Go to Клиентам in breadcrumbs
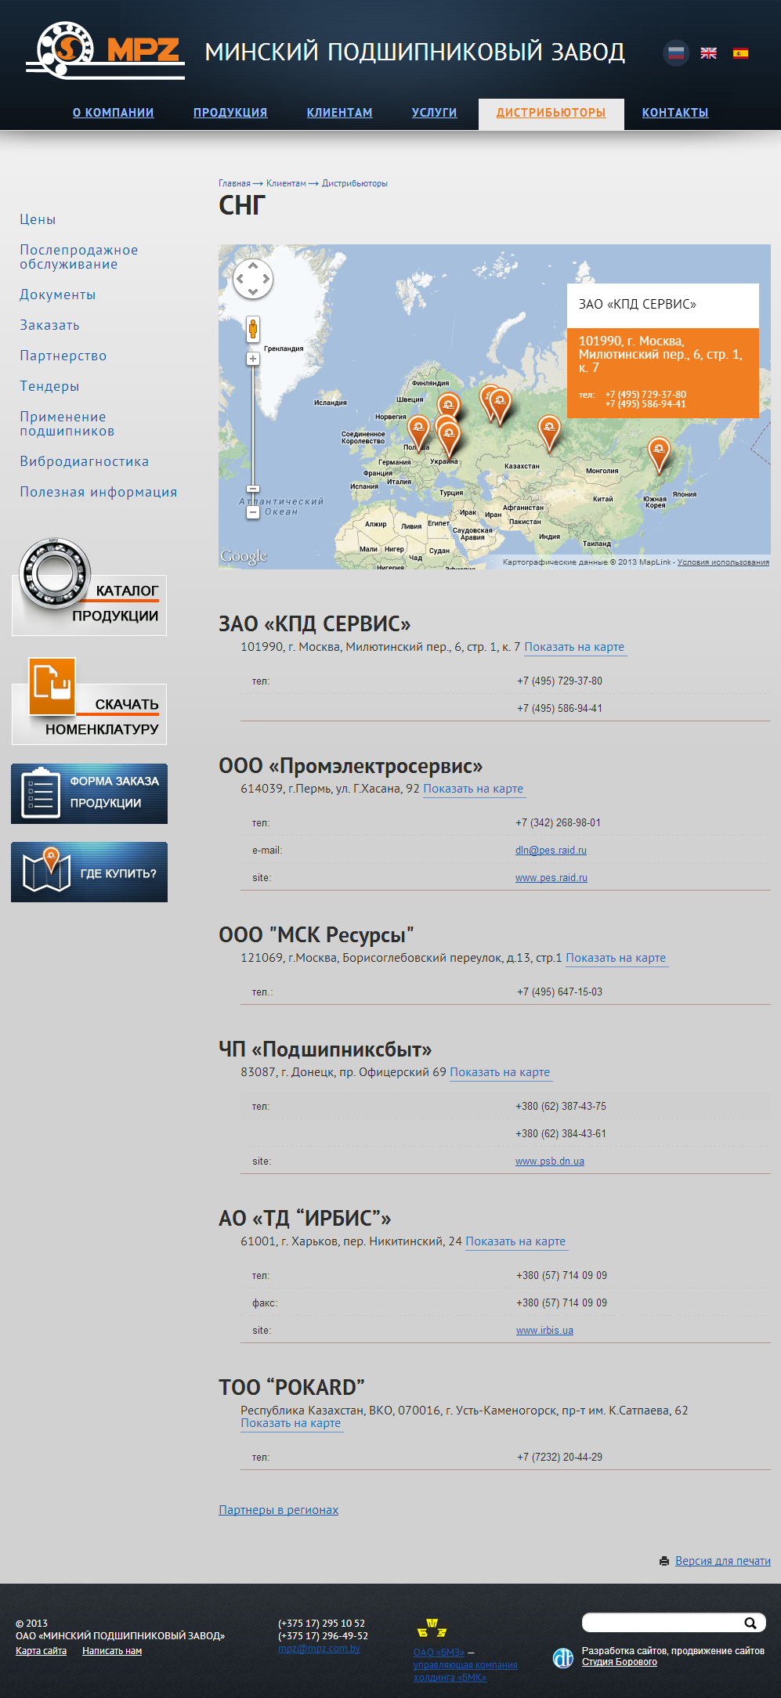The width and height of the screenshot is (781, 1698). 286,183
